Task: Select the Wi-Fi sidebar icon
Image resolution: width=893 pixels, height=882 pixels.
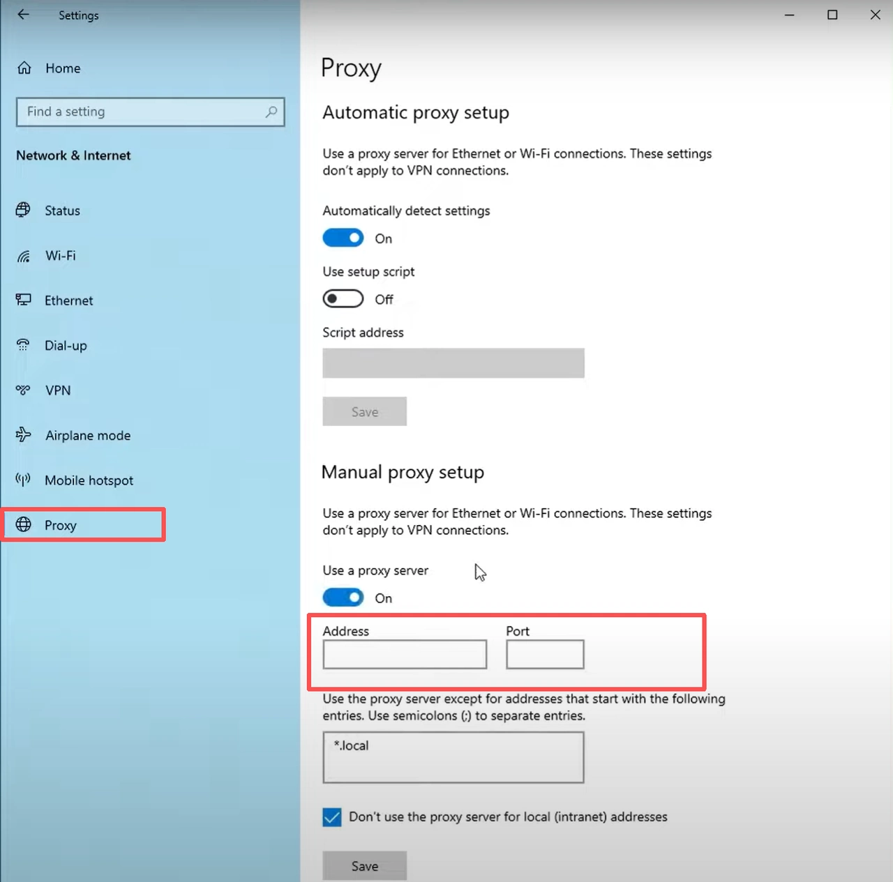Action: coord(24,255)
